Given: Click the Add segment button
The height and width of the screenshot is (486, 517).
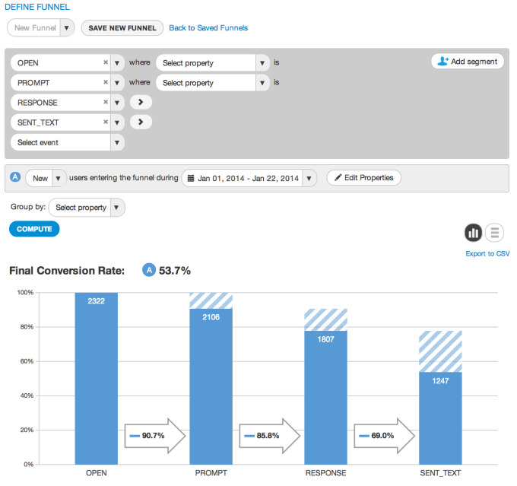Looking at the screenshot, I should point(467,62).
